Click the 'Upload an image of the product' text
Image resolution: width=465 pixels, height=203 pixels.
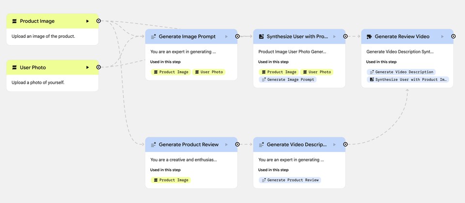pos(44,36)
